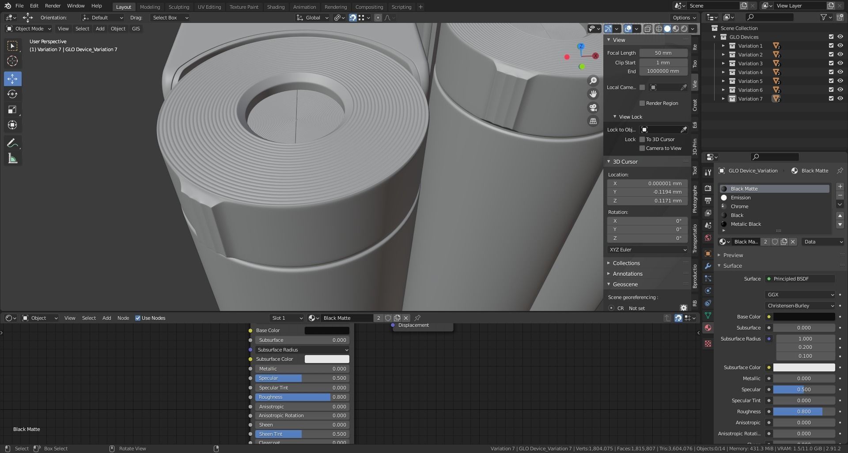Expand the Preview panel in material properties
Screen dimensions: 848x453
733,255
